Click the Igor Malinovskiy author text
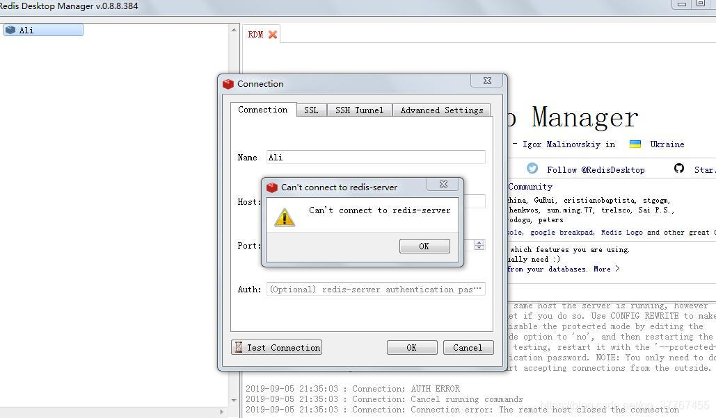The image size is (716, 418). 562,144
